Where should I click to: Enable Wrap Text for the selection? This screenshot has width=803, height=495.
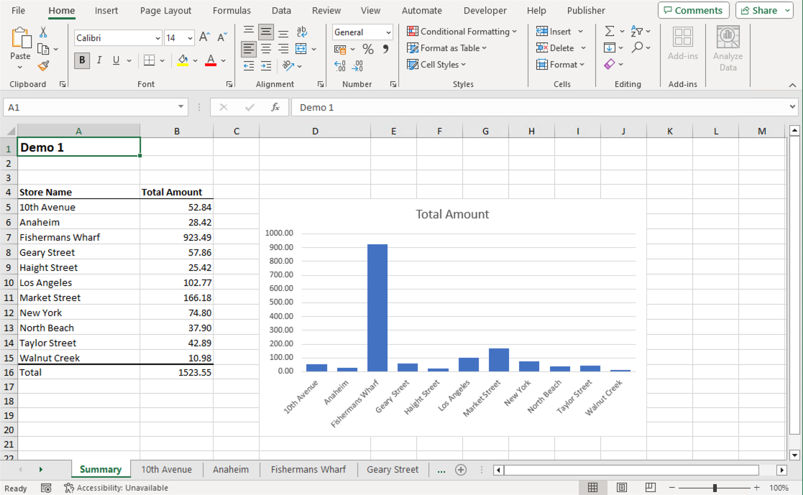click(301, 31)
